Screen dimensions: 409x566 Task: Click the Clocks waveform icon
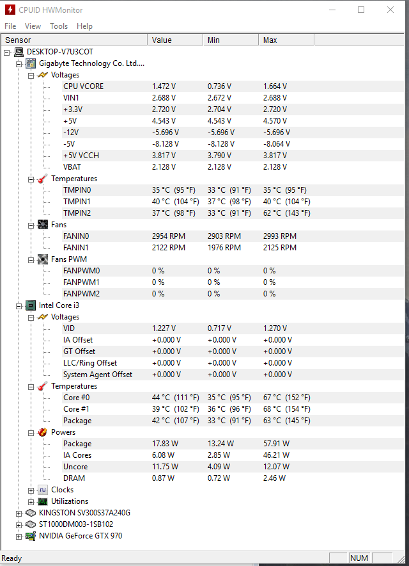pyautogui.click(x=43, y=490)
